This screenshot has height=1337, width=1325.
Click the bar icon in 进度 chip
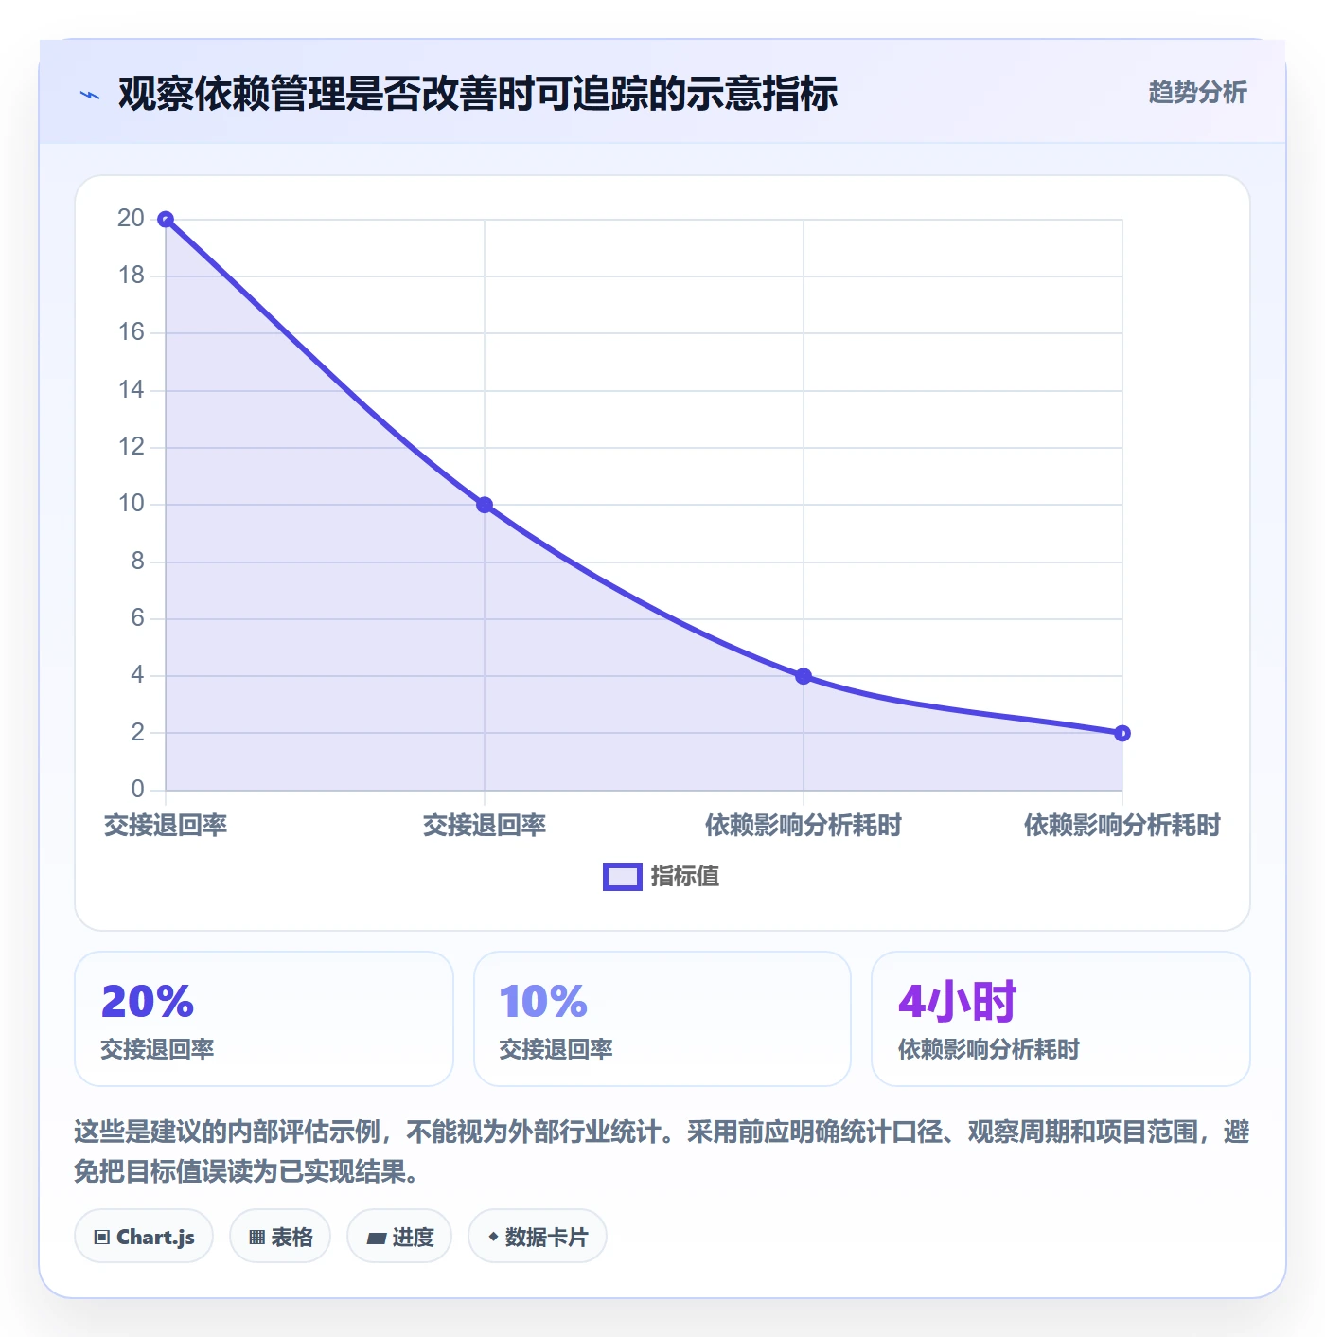[376, 1238]
